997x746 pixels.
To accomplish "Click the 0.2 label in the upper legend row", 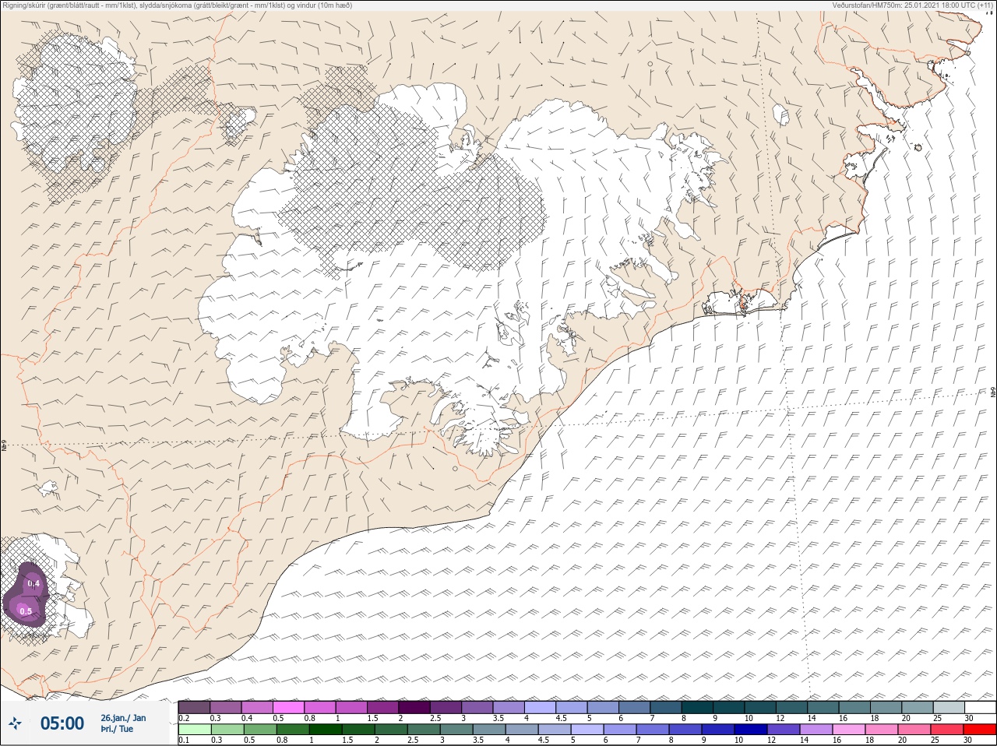I will tap(184, 717).
